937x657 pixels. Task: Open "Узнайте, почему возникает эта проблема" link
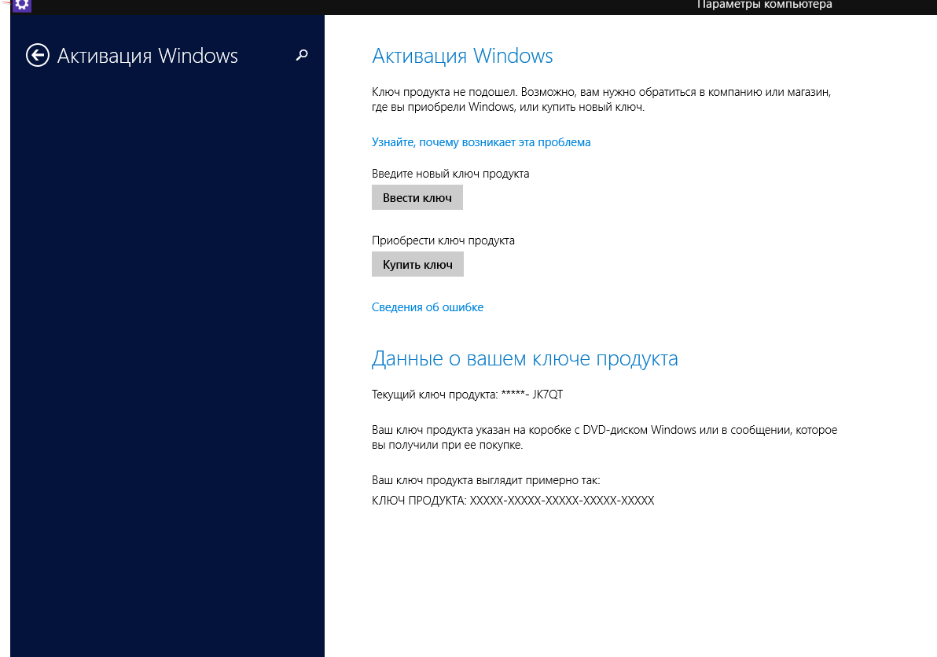click(481, 142)
